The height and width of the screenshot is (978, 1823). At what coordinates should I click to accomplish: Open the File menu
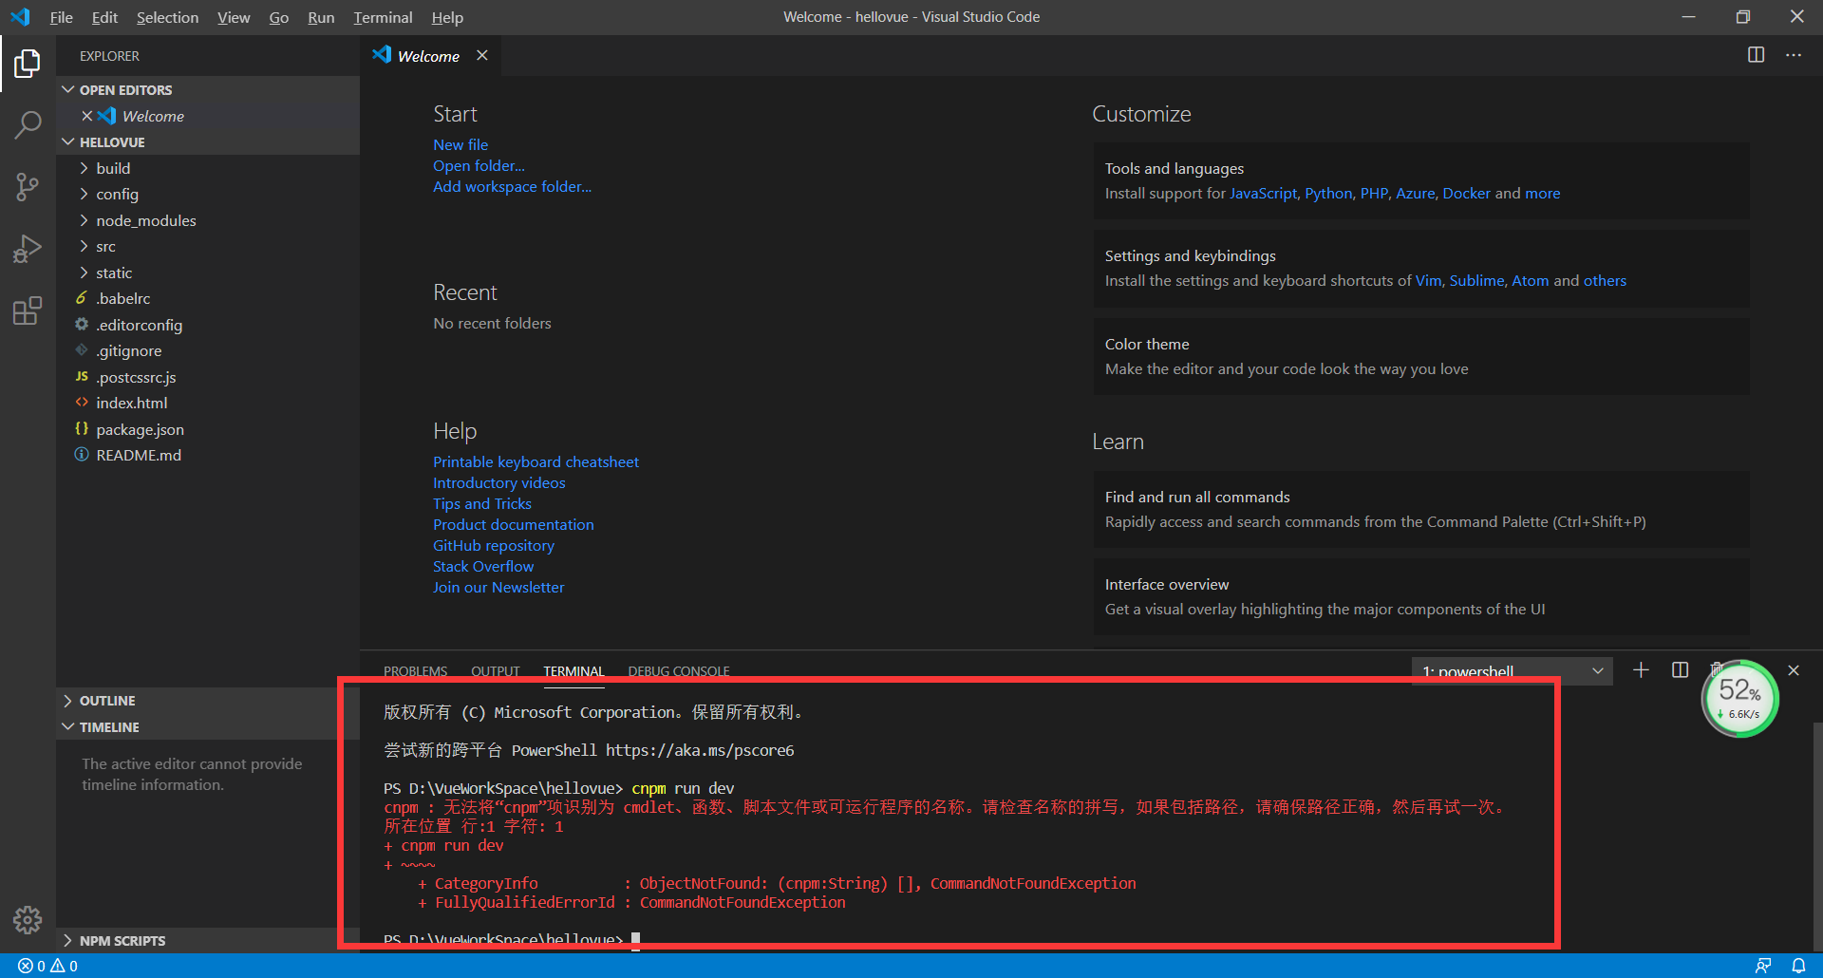click(61, 17)
